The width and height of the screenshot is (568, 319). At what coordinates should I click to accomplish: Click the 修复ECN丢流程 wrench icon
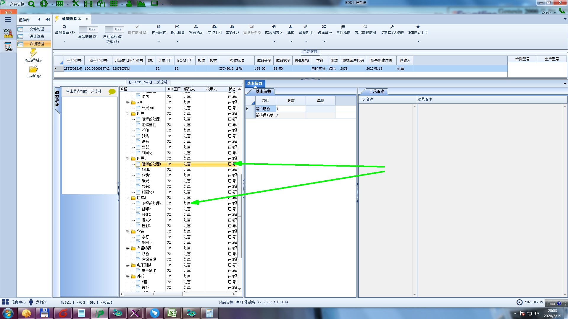(392, 27)
